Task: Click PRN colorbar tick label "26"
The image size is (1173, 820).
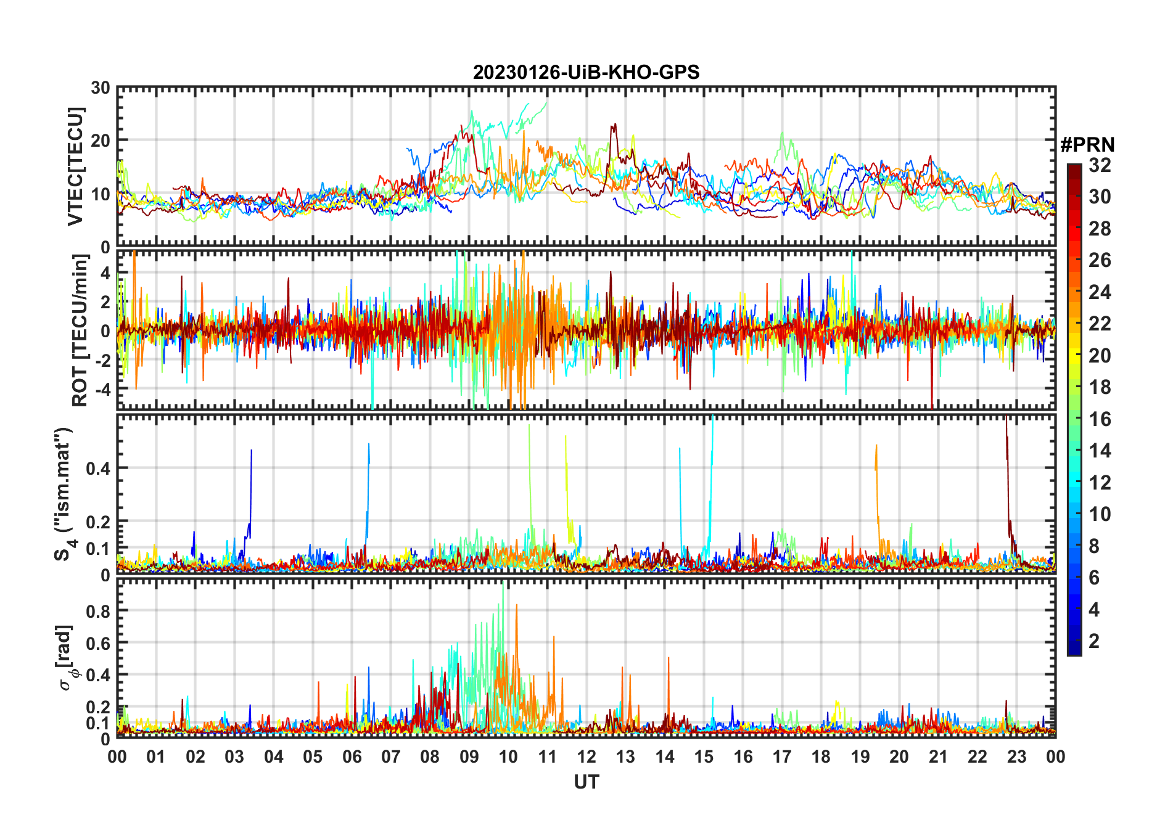Action: coord(1100,260)
